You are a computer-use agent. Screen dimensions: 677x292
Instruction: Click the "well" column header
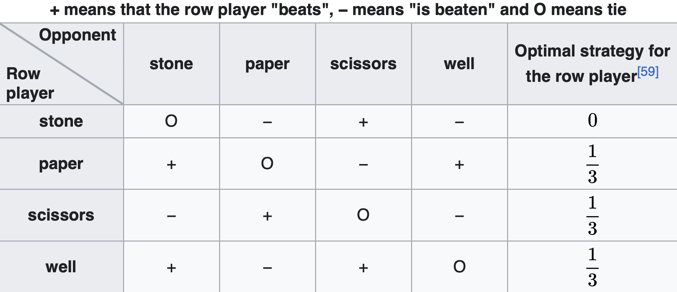click(459, 64)
